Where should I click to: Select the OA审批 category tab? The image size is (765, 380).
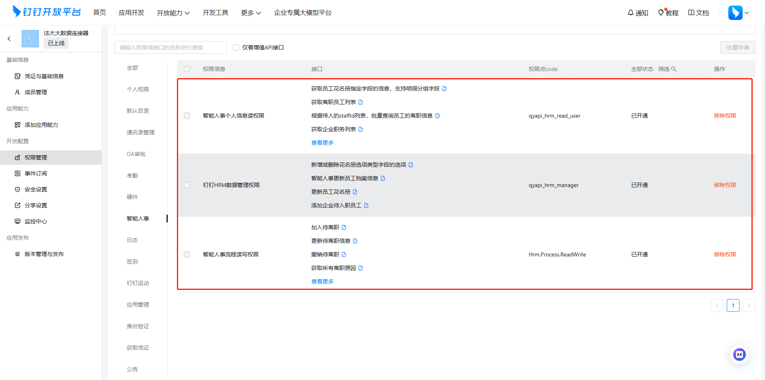tap(136, 154)
